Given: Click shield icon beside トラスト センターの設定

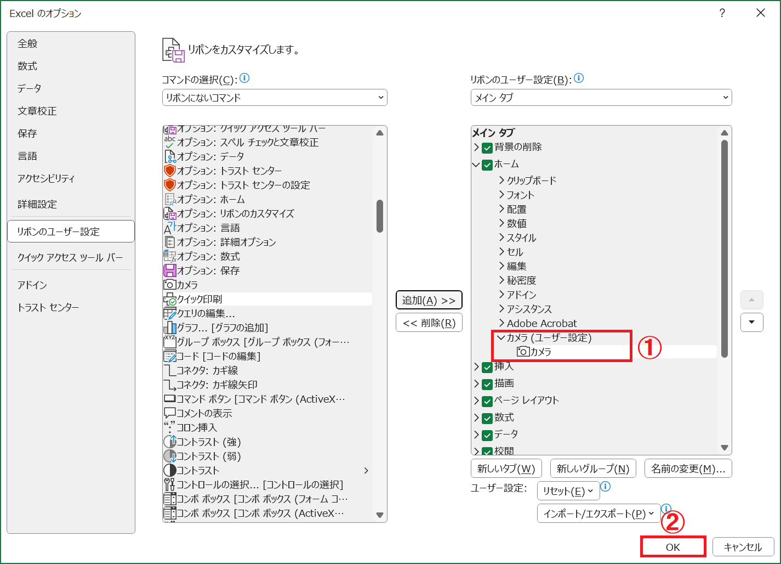Looking at the screenshot, I should click(170, 185).
